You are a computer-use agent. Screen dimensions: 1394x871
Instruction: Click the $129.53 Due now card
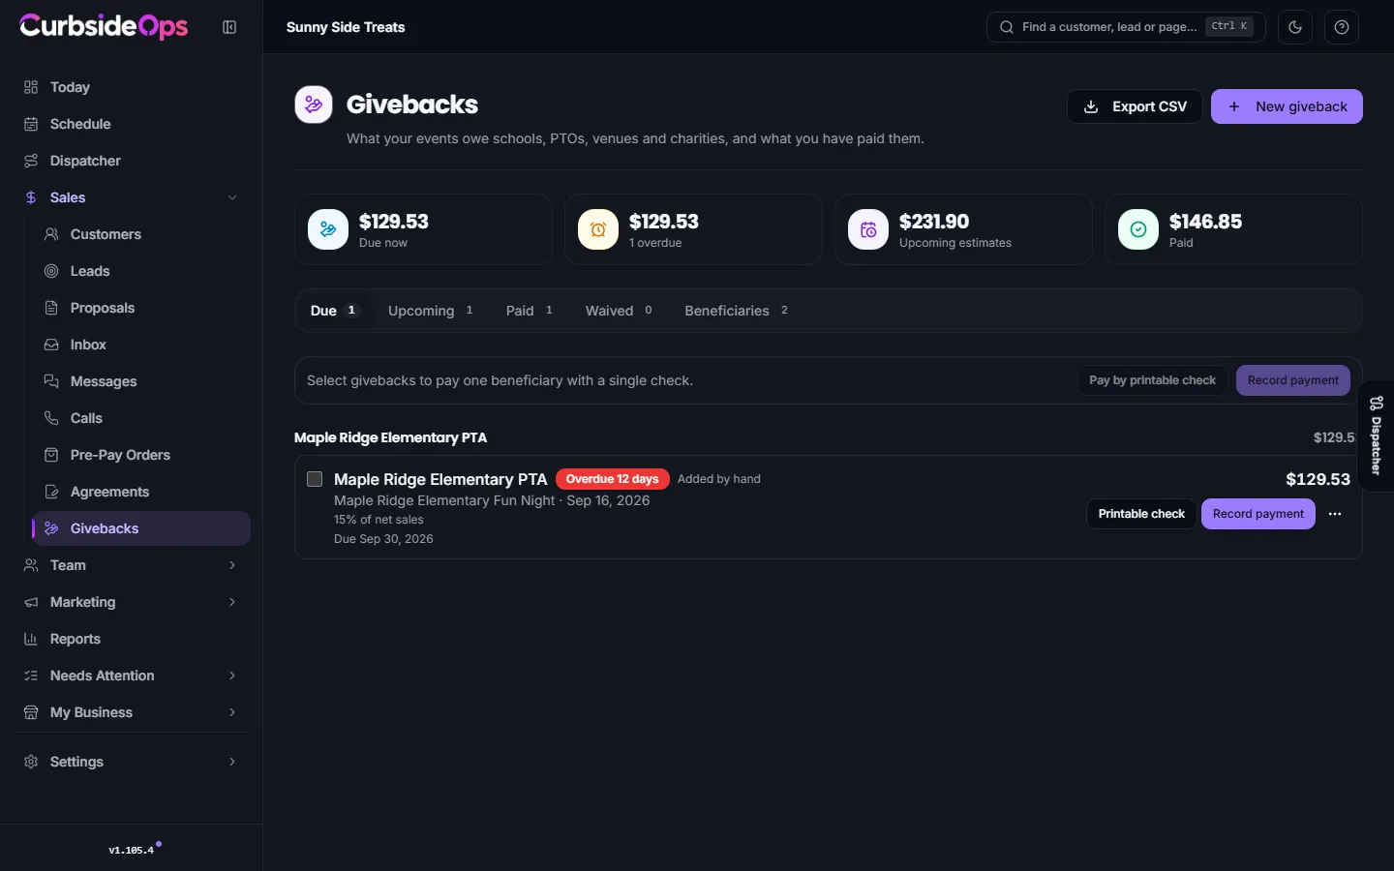click(x=423, y=229)
